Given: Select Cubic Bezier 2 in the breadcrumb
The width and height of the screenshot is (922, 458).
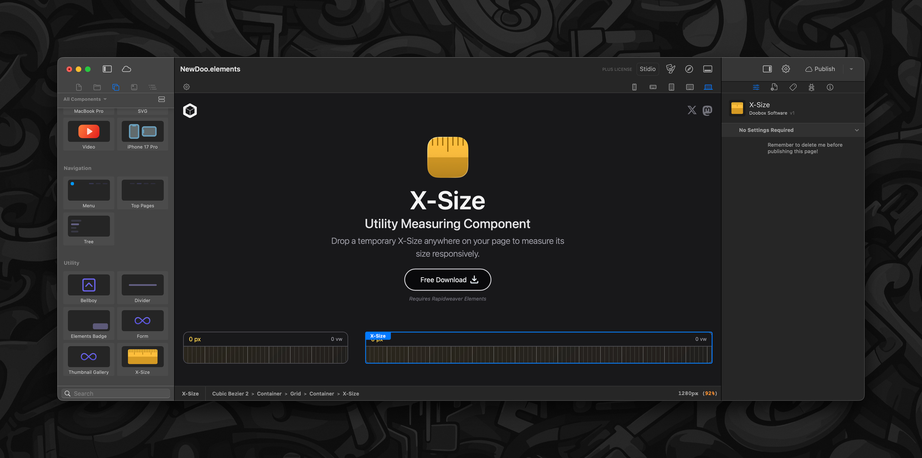Looking at the screenshot, I should coord(230,394).
